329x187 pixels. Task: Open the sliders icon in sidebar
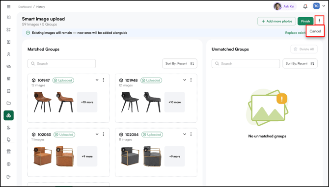point(9,79)
